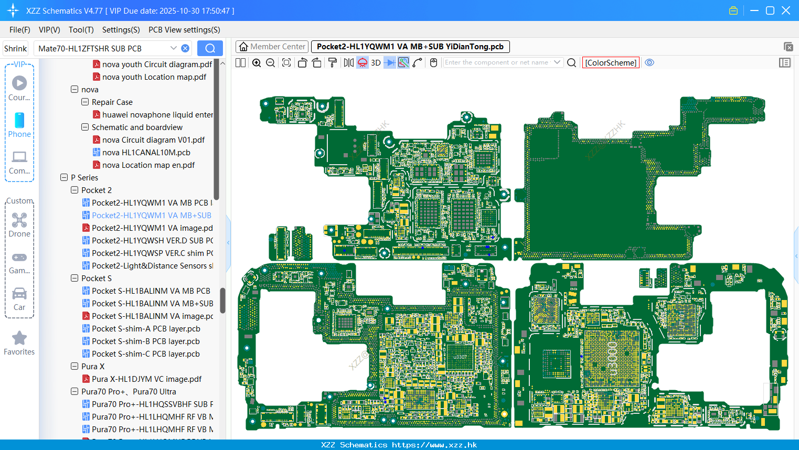Expand the model search dropdown chevron
Screen dimensions: 799x450
point(174,48)
